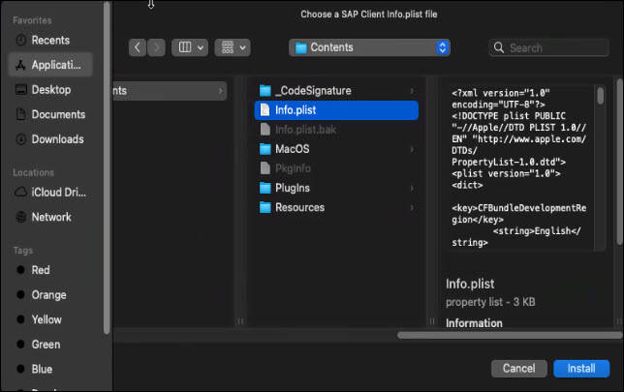Go to Desktop in the sidebar
Image resolution: width=624 pixels, height=392 pixels.
(x=50, y=90)
